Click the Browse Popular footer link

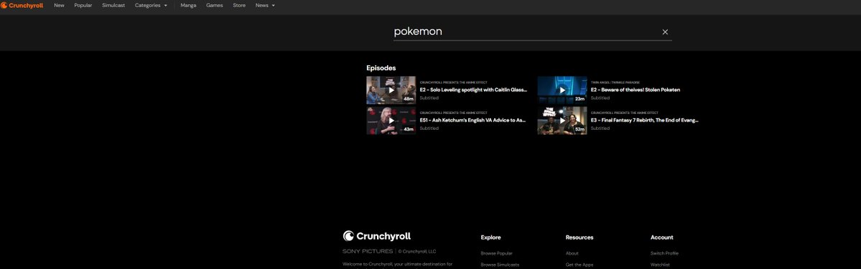point(496,253)
